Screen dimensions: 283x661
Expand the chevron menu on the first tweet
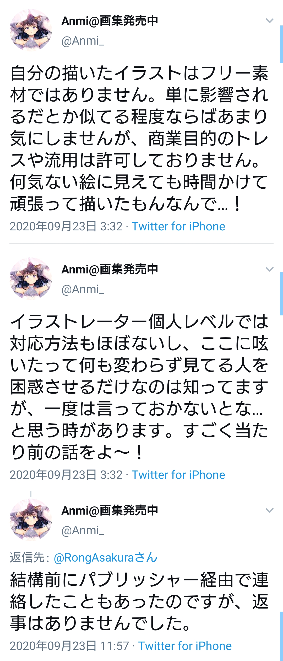tap(269, 21)
